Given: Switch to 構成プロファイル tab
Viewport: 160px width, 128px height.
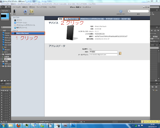Looking at the screenshot, I should (x=71, y=19).
